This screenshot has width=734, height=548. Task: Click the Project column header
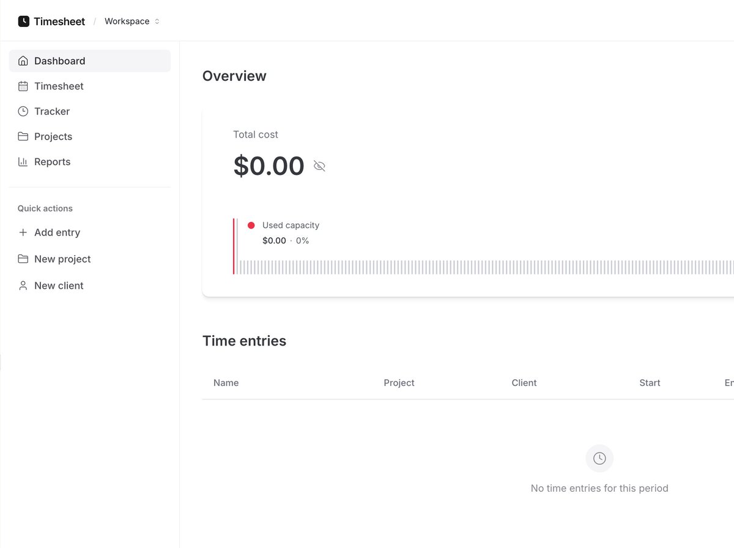[x=399, y=383]
